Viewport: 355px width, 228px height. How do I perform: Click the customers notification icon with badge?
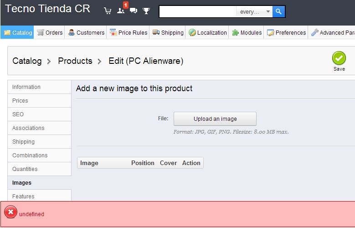[121, 10]
